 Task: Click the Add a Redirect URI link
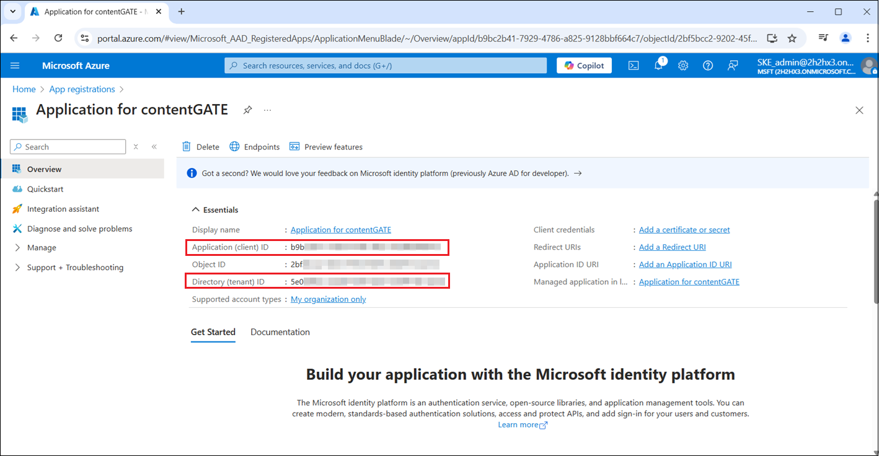(672, 247)
